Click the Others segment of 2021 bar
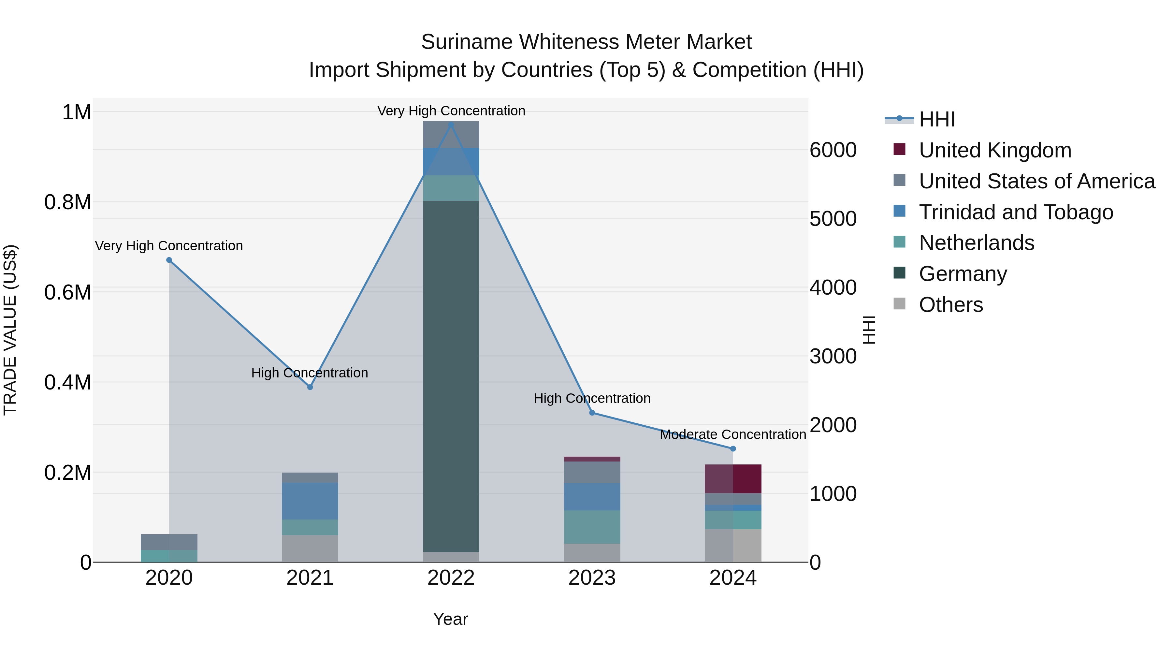The height and width of the screenshot is (660, 1173). click(x=310, y=549)
